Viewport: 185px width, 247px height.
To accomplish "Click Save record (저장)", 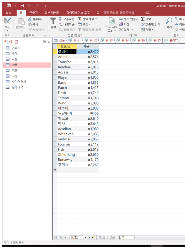I will [124, 24].
